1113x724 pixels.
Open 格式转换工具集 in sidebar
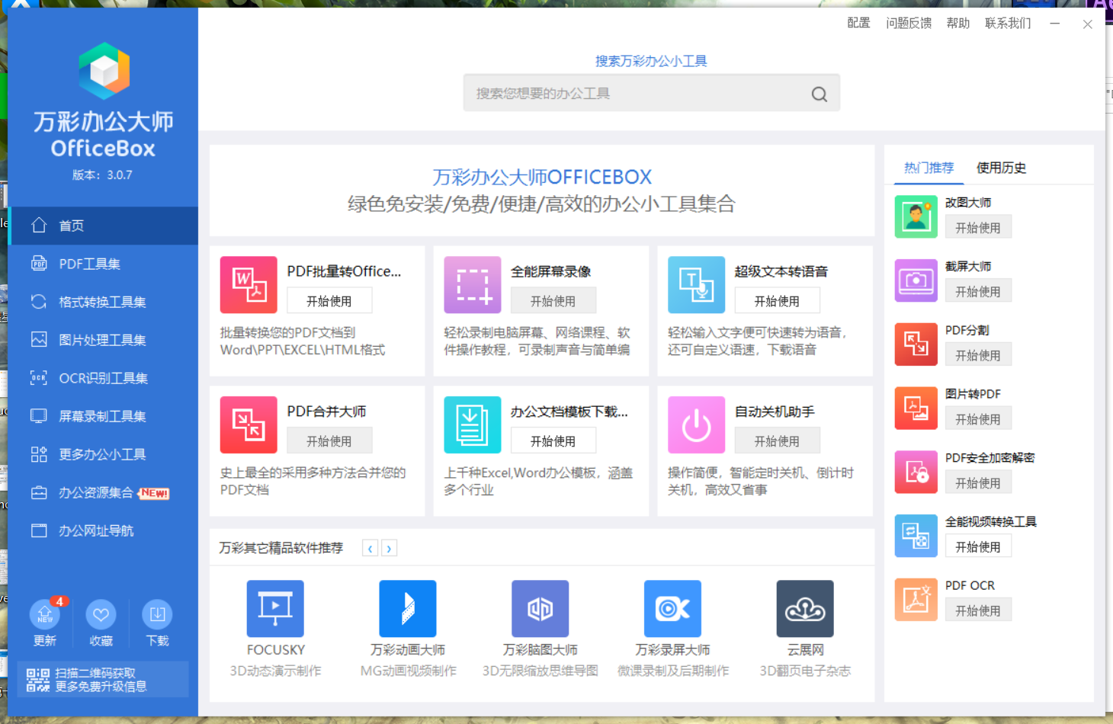point(103,302)
